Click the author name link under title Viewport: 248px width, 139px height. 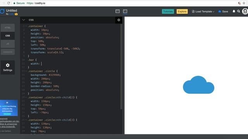11,14
